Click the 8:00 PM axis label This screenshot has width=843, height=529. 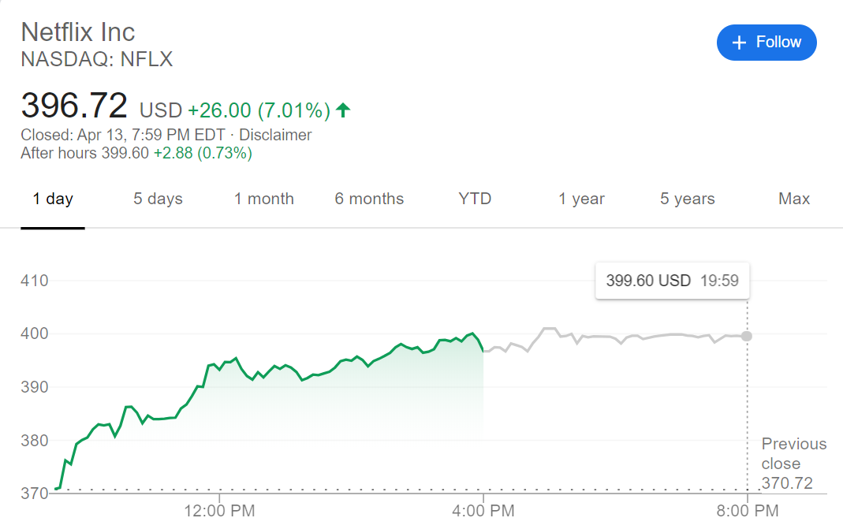coord(748,510)
